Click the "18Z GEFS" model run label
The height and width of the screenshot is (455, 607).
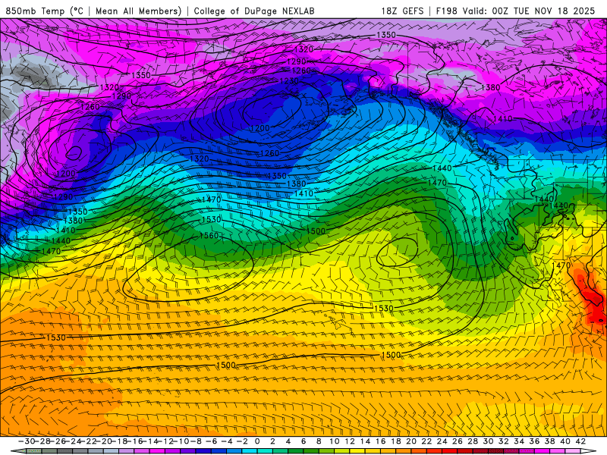click(402, 11)
